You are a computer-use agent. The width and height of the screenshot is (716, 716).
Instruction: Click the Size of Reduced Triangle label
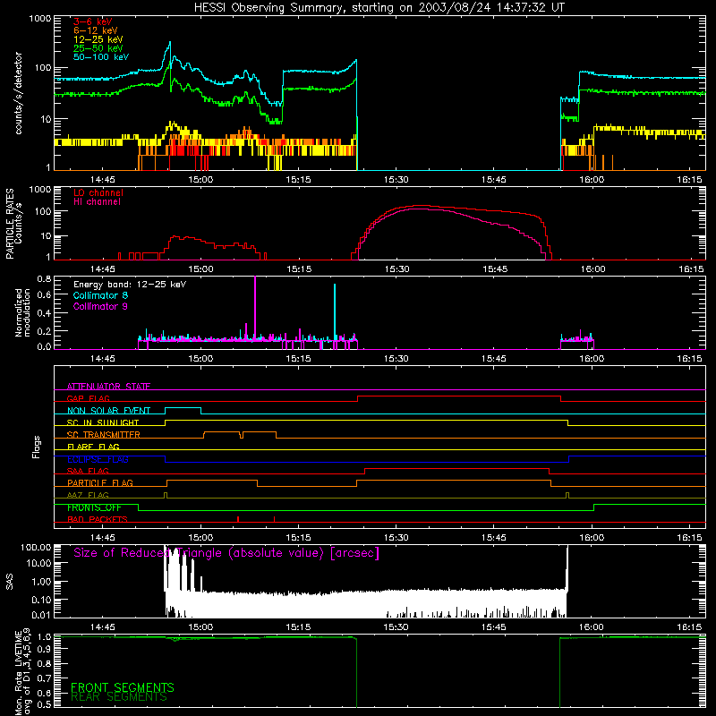(226, 553)
